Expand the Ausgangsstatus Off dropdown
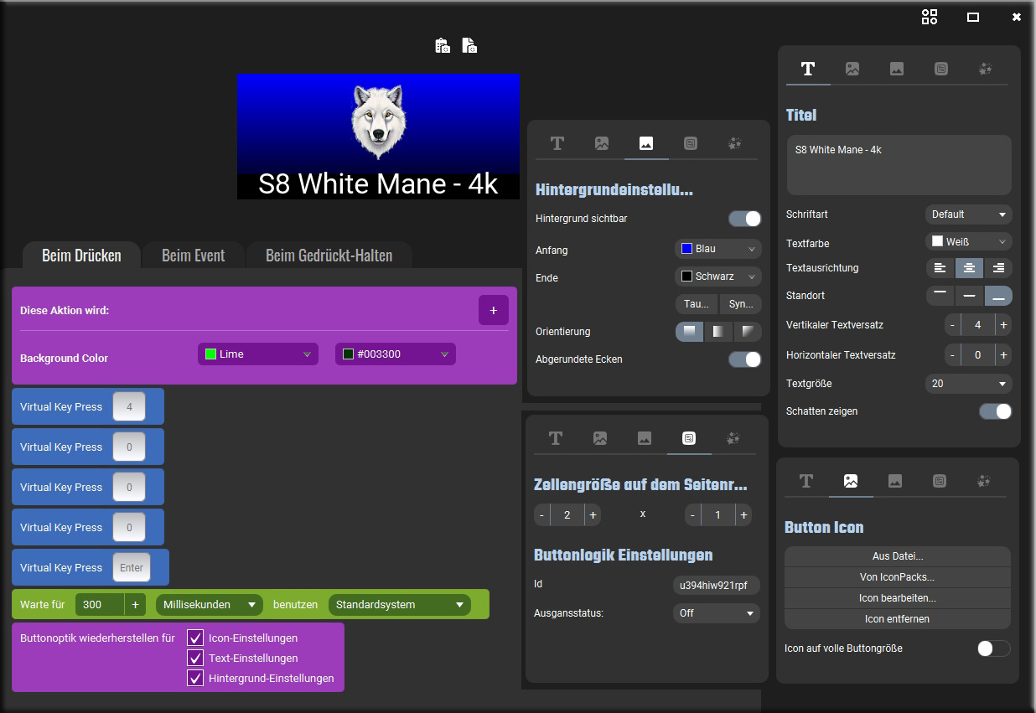Viewport: 1036px width, 713px height. point(716,613)
